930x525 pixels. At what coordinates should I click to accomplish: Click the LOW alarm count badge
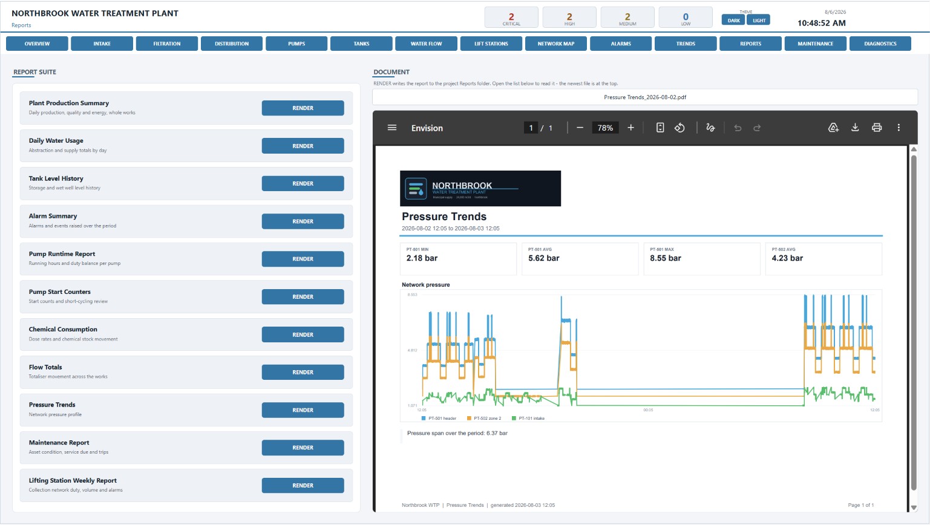686,18
